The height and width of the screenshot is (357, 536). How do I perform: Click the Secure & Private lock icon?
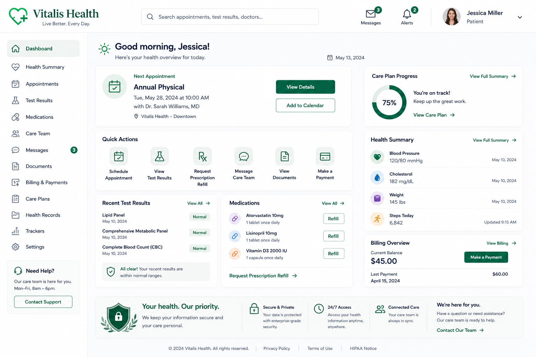[254, 309]
